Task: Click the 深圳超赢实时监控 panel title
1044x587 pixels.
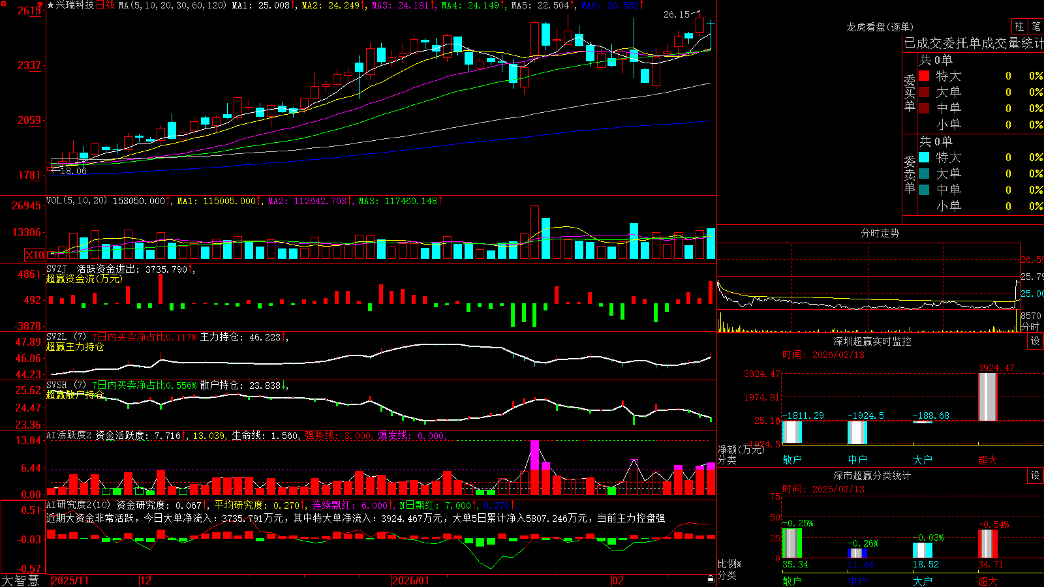Action: tap(872, 341)
